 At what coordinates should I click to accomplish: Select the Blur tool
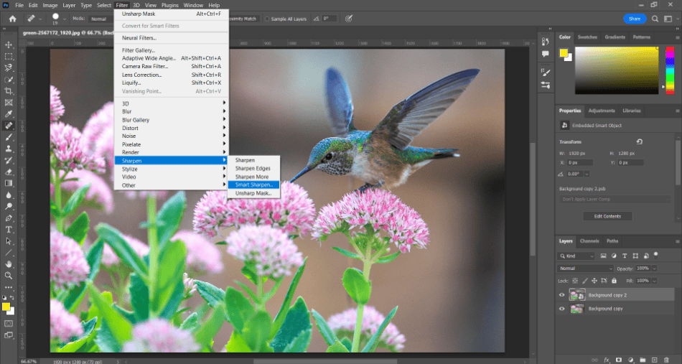coord(9,195)
